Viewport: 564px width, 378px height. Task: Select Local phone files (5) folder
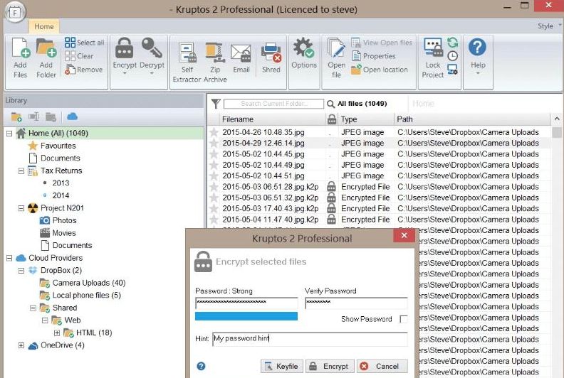(86, 295)
